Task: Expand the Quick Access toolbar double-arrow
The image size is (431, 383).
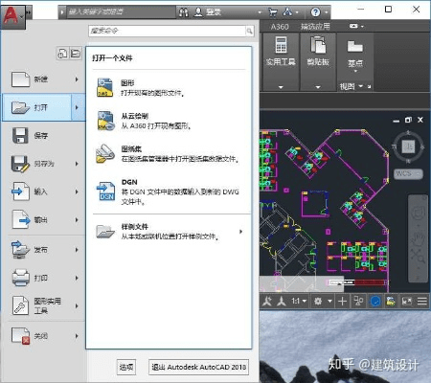Action: coord(29,12)
